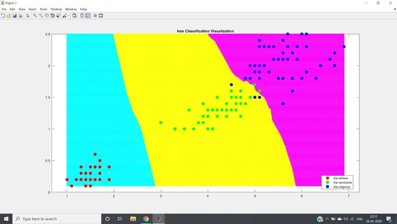Expand the hidden system tray icons chevron

(x=327, y=219)
